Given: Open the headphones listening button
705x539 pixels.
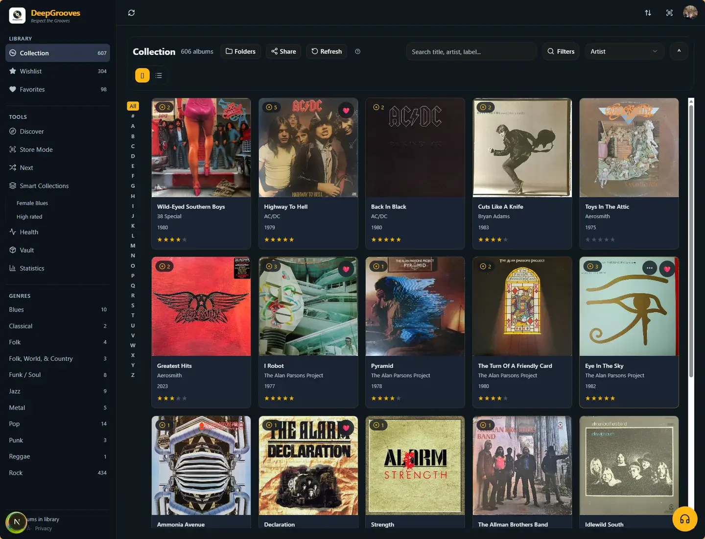Looking at the screenshot, I should (x=684, y=519).
